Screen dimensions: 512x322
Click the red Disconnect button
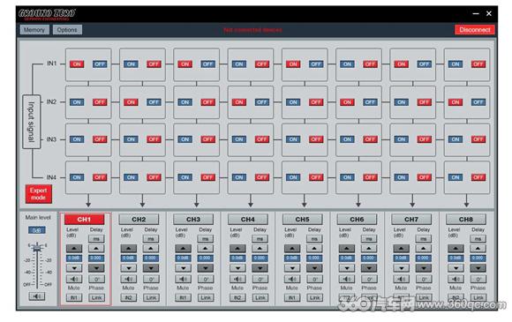475,30
